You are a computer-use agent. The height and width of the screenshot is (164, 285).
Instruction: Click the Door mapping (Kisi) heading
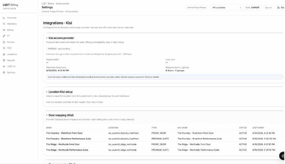(61, 115)
